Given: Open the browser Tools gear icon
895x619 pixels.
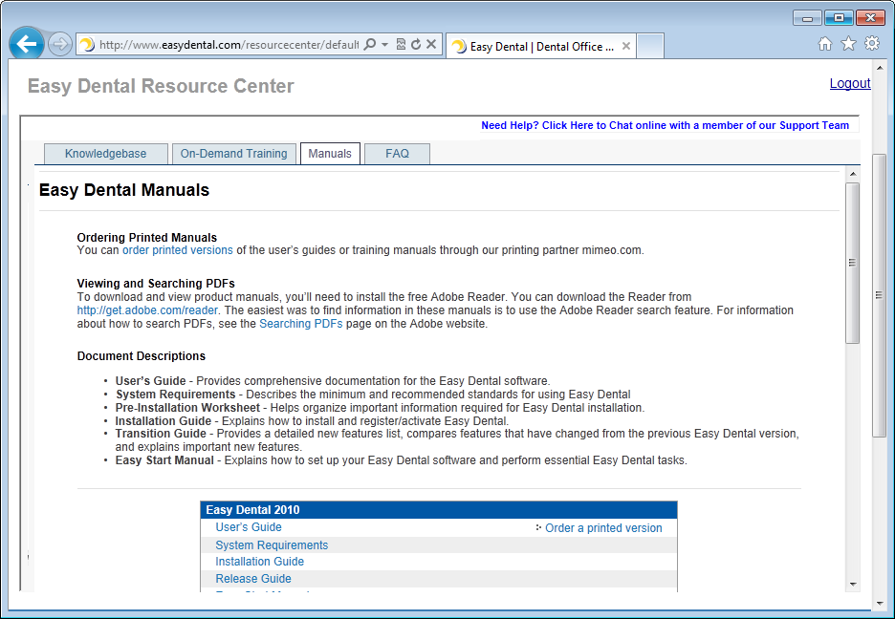Looking at the screenshot, I should coord(872,44).
